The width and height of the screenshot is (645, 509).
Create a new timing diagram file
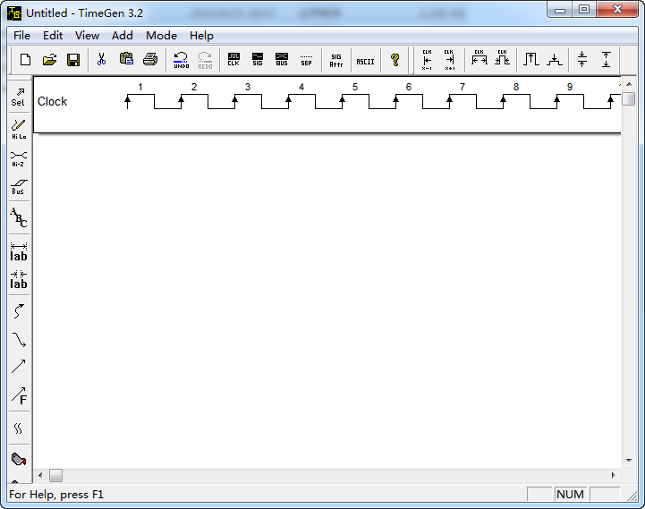coord(26,60)
